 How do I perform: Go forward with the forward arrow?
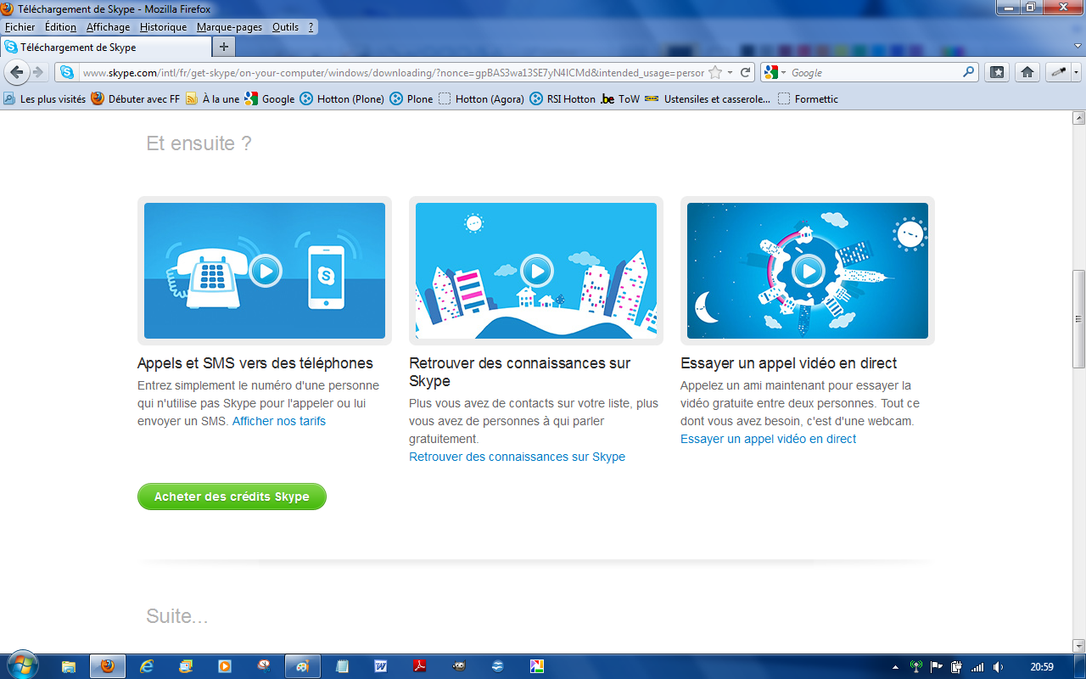37,72
